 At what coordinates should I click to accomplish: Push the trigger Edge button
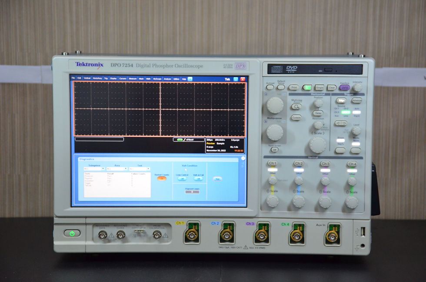[x=341, y=100]
